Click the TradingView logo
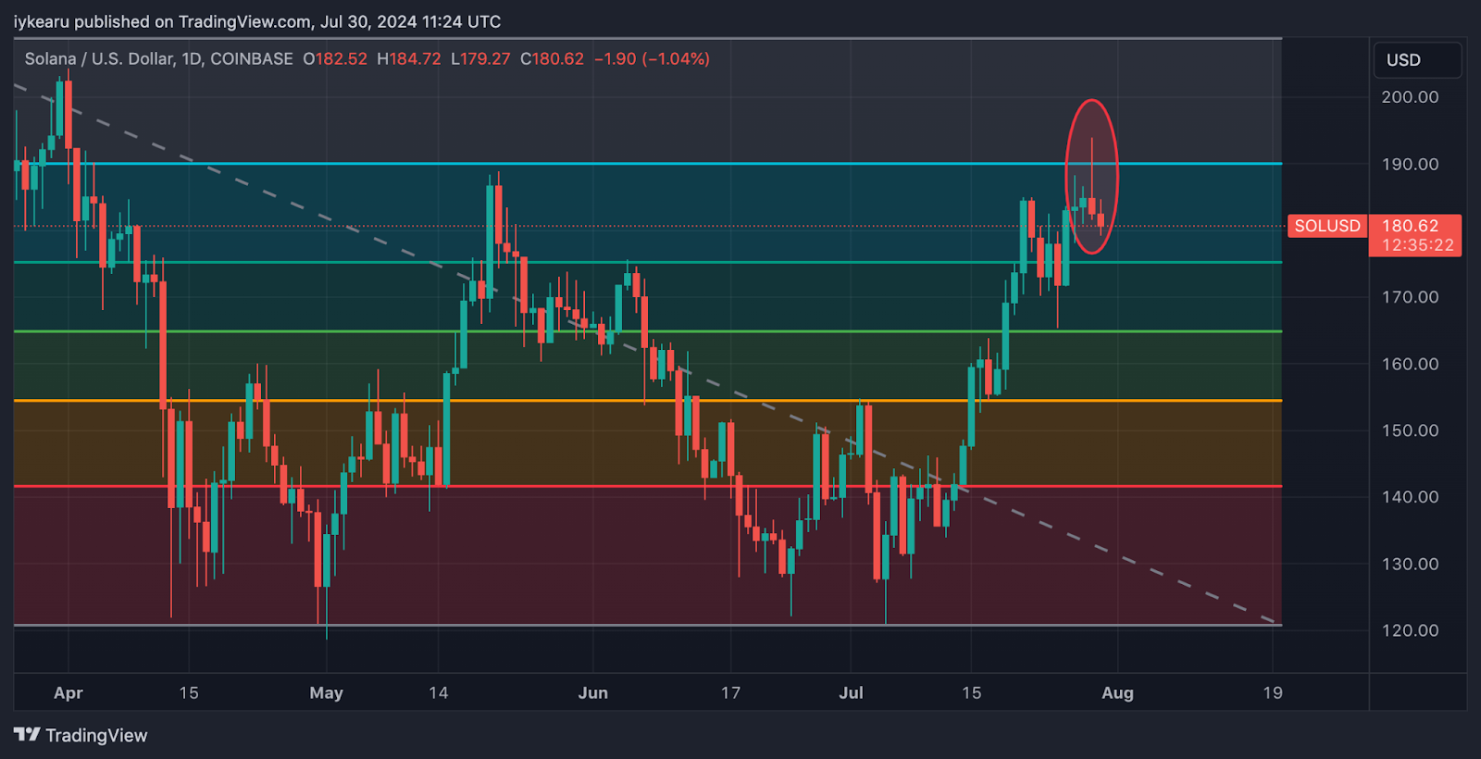 [81, 735]
